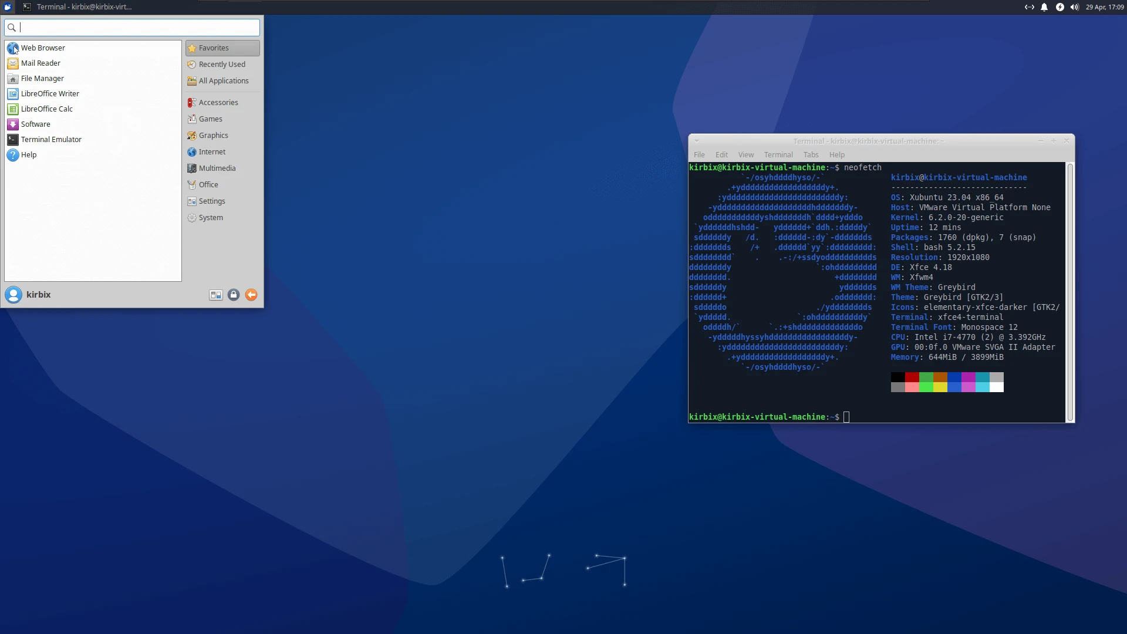
Task: Open the notification bell in the tray
Action: (x=1044, y=7)
